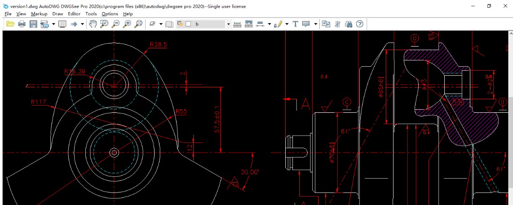This screenshot has width=513, height=205.
Task: Select the Pan hand tool
Action: (93, 24)
